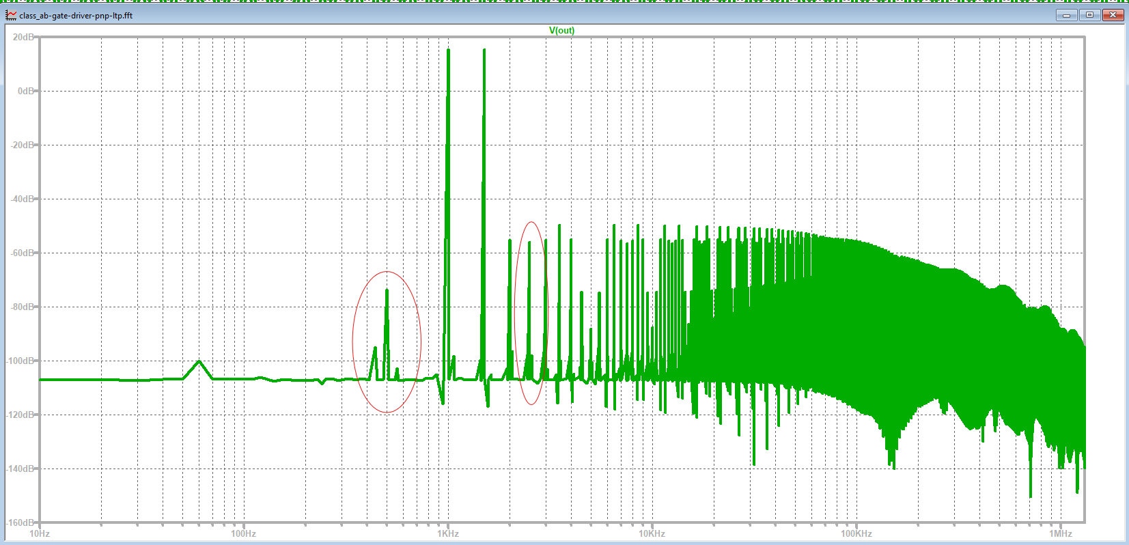Maximize the FFT plot window
Screen dimensions: 1129x545
click(x=1089, y=15)
